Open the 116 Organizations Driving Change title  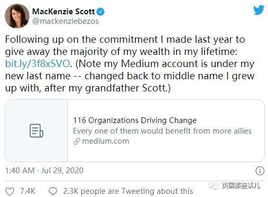click(135, 120)
